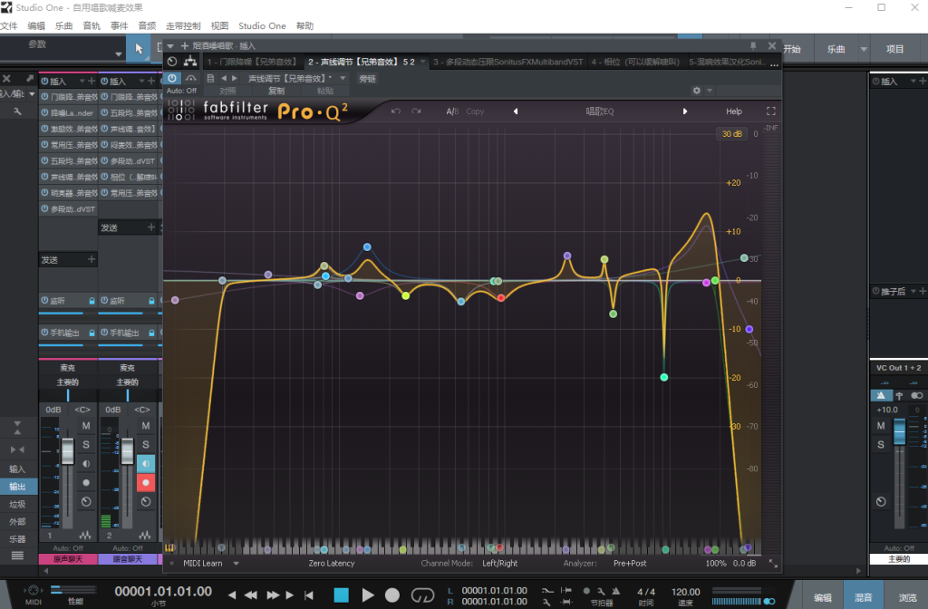This screenshot has height=609, width=928.
Task: Redo last Pro-Q 2 change
Action: point(416,111)
